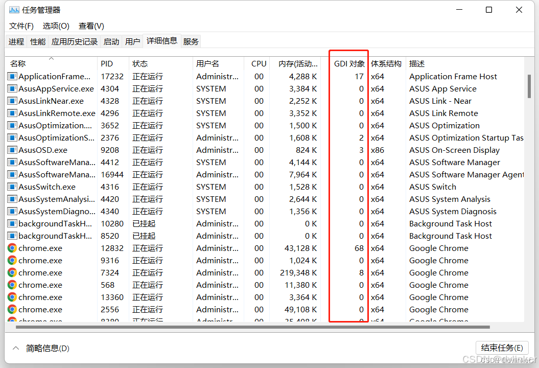Click icon of AsusSoftwareMana PID 16944
The image size is (539, 368).
pyautogui.click(x=12, y=174)
